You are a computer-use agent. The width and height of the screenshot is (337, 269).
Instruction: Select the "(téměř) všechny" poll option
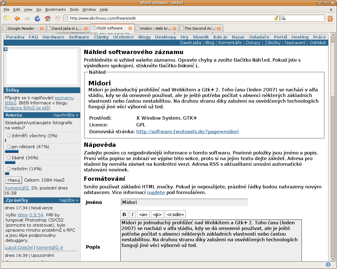[x=9, y=136]
